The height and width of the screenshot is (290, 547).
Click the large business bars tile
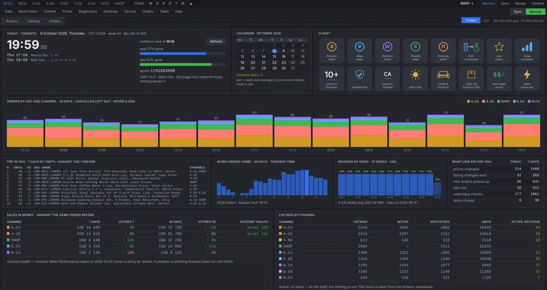526,51
